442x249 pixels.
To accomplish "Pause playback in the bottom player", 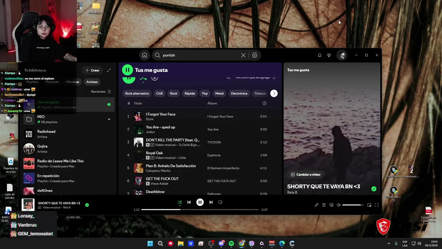I will point(200,202).
